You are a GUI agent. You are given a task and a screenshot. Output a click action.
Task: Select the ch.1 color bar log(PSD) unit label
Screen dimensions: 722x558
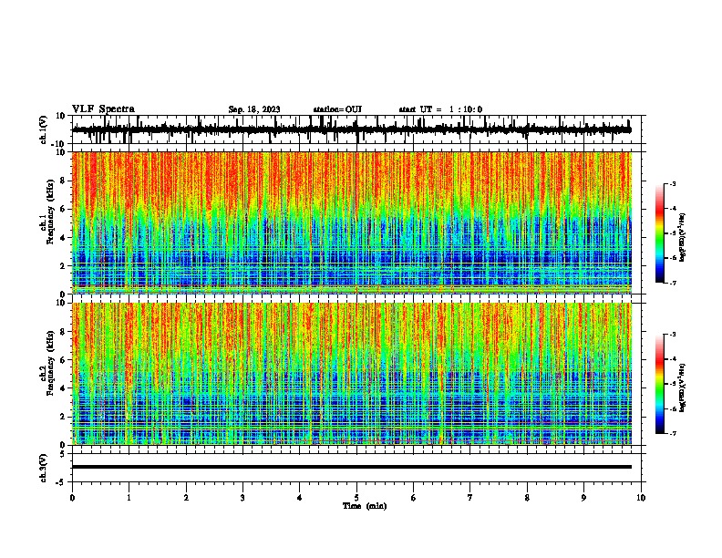(682, 238)
